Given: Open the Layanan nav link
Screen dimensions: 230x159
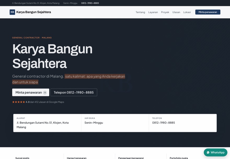Looking at the screenshot, I should (153, 12).
